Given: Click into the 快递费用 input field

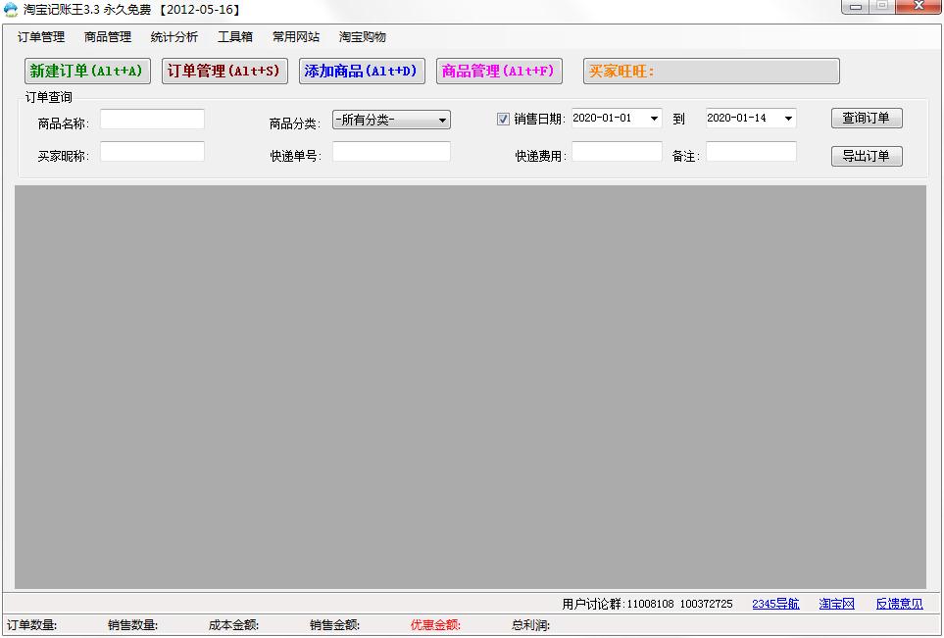Looking at the screenshot, I should 618,152.
